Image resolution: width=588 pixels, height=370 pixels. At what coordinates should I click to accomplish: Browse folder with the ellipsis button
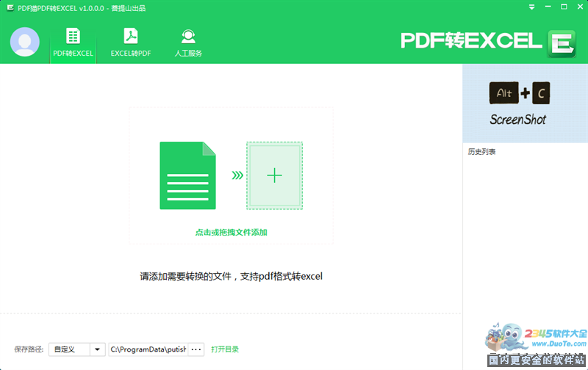click(196, 349)
